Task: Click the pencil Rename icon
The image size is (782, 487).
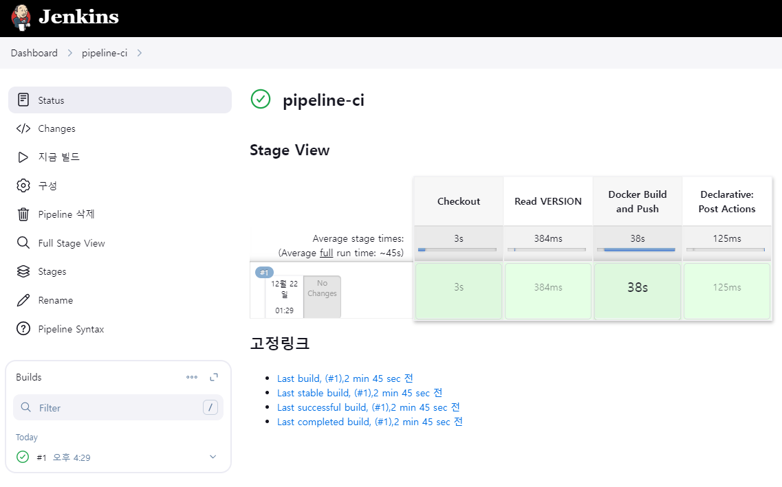Action: (x=23, y=300)
